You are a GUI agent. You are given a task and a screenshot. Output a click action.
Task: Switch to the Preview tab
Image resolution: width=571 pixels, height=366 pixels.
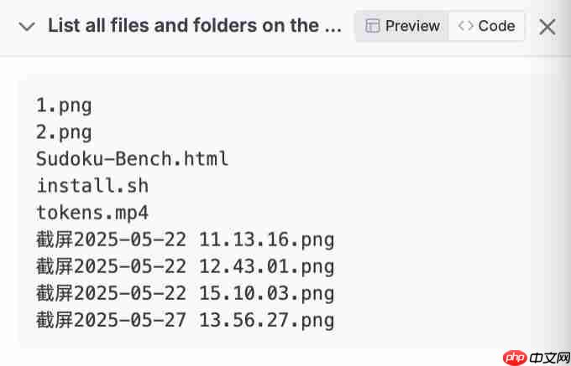coord(402,26)
